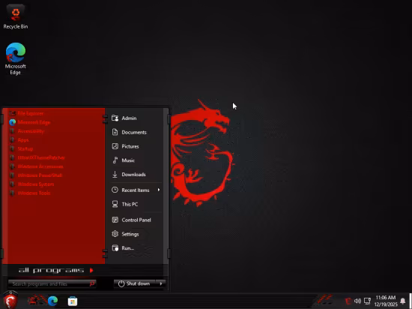Click the Control Panel icon

(x=115, y=220)
